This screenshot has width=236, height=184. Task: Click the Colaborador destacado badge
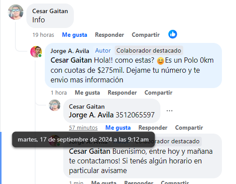coord(149,50)
